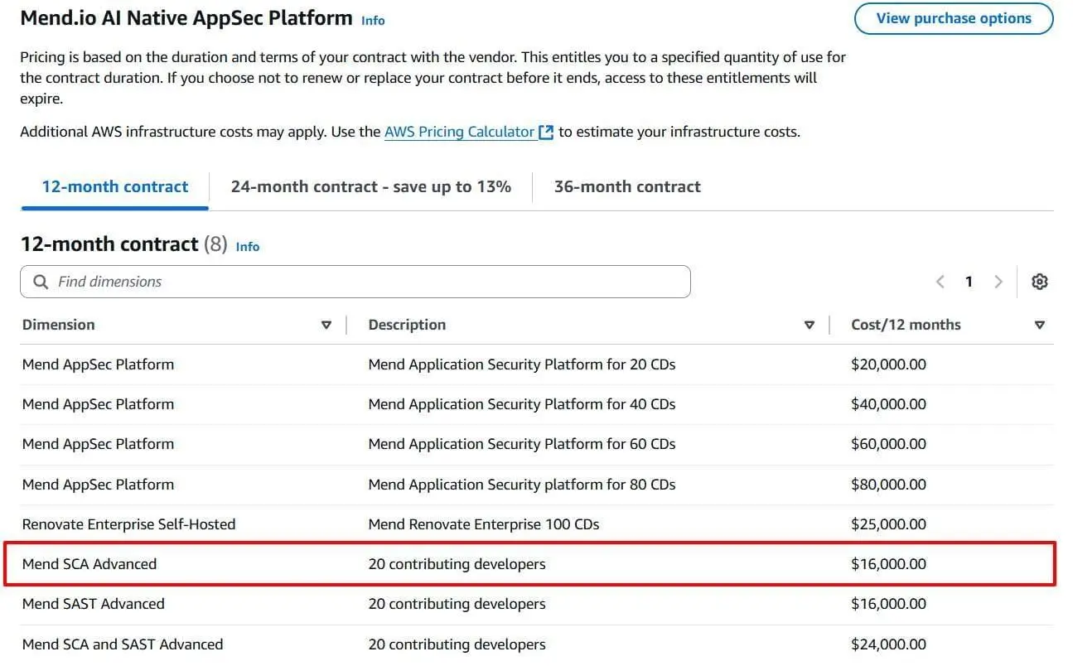
Task: Open table preferences gear icon
Action: tap(1040, 282)
